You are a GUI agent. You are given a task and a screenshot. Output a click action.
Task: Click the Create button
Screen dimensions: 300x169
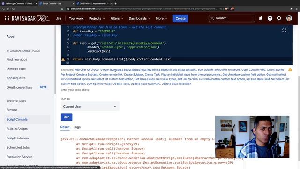(180, 18)
